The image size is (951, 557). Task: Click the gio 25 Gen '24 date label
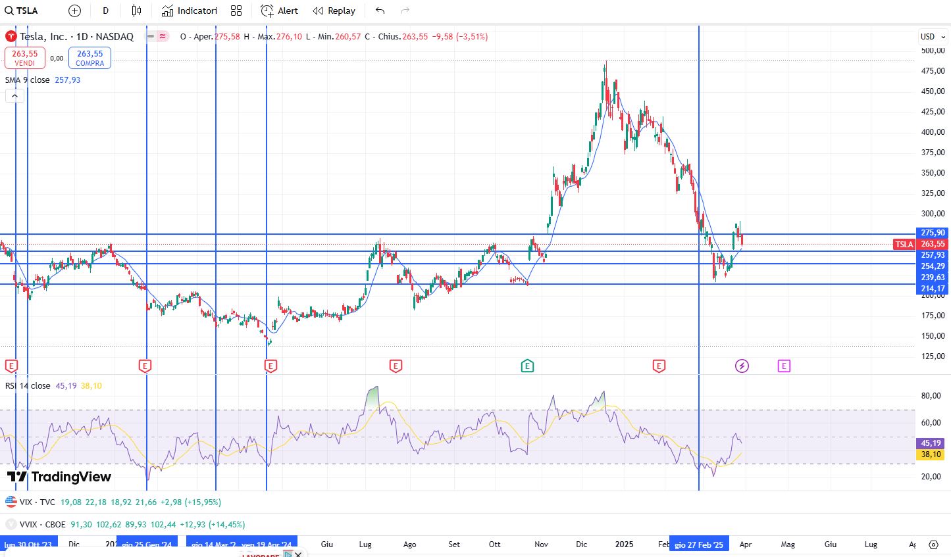[x=147, y=545]
